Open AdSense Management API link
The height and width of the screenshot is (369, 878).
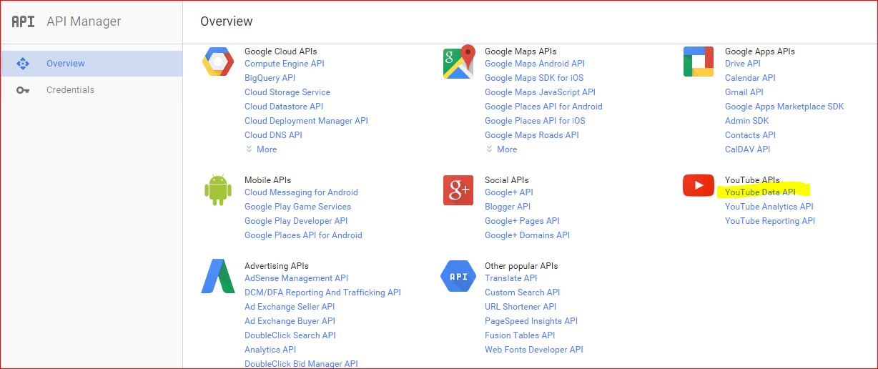[296, 278]
